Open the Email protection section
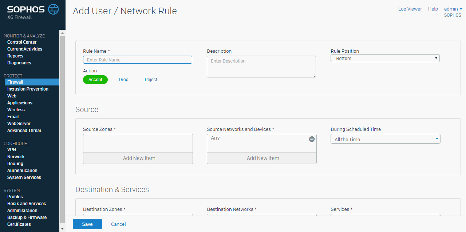Screen dimensions: 466x232 click(x=13, y=117)
